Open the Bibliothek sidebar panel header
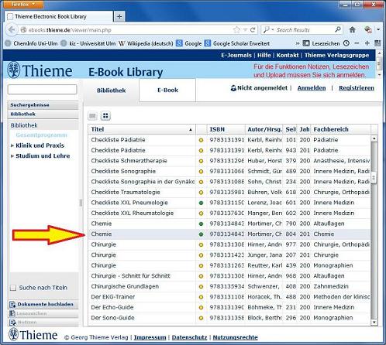This screenshot has height=345, width=386. tap(43, 114)
